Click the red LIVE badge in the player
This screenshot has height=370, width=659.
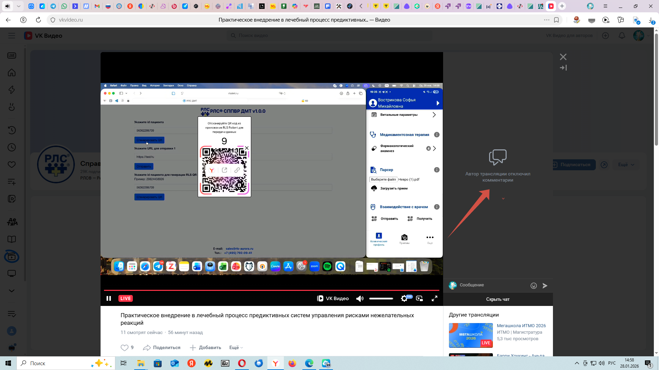click(x=126, y=298)
